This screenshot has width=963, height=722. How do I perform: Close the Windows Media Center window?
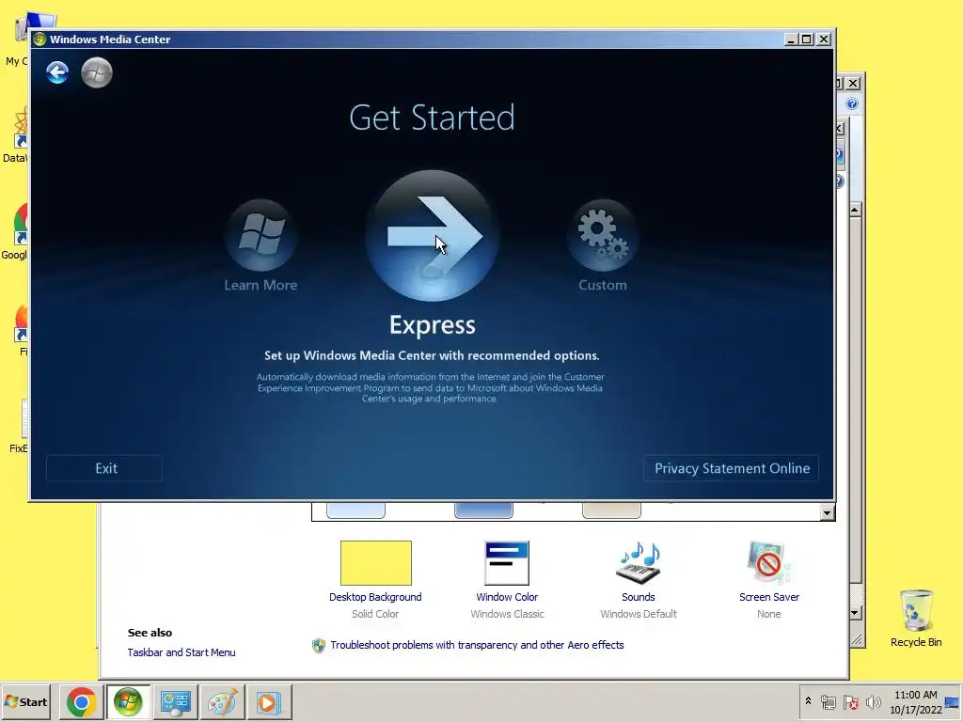824,39
